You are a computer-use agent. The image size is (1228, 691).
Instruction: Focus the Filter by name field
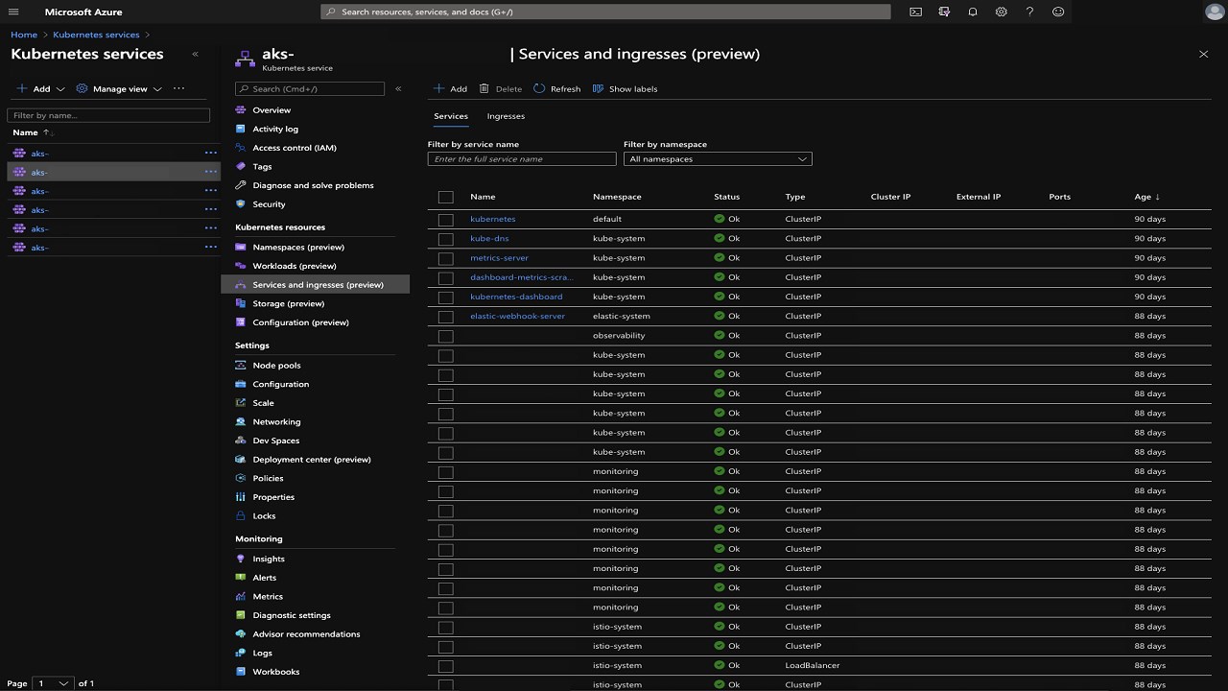point(108,115)
